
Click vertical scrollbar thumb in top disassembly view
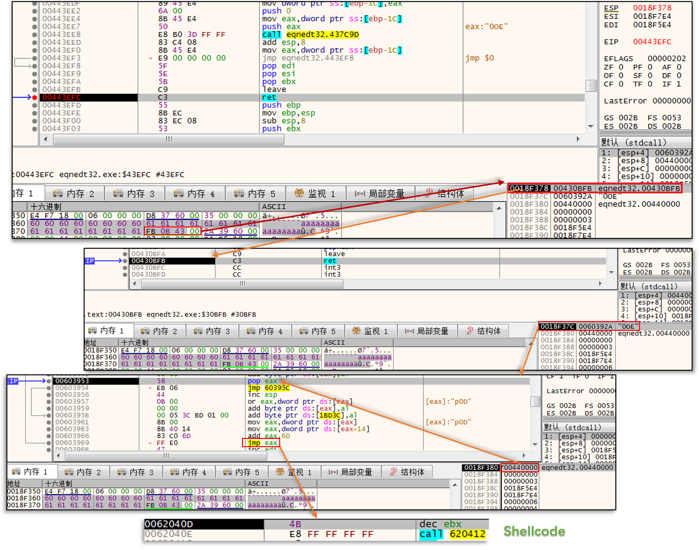coord(591,85)
